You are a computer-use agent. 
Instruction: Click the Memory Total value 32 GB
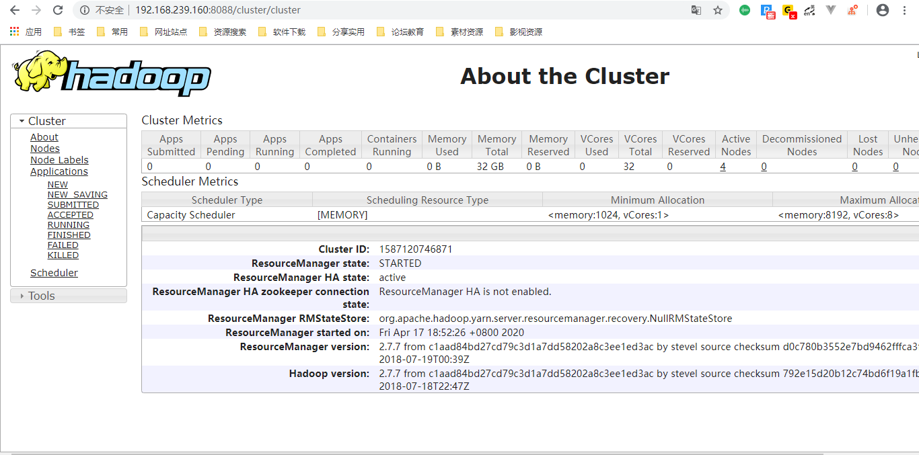(x=490, y=167)
